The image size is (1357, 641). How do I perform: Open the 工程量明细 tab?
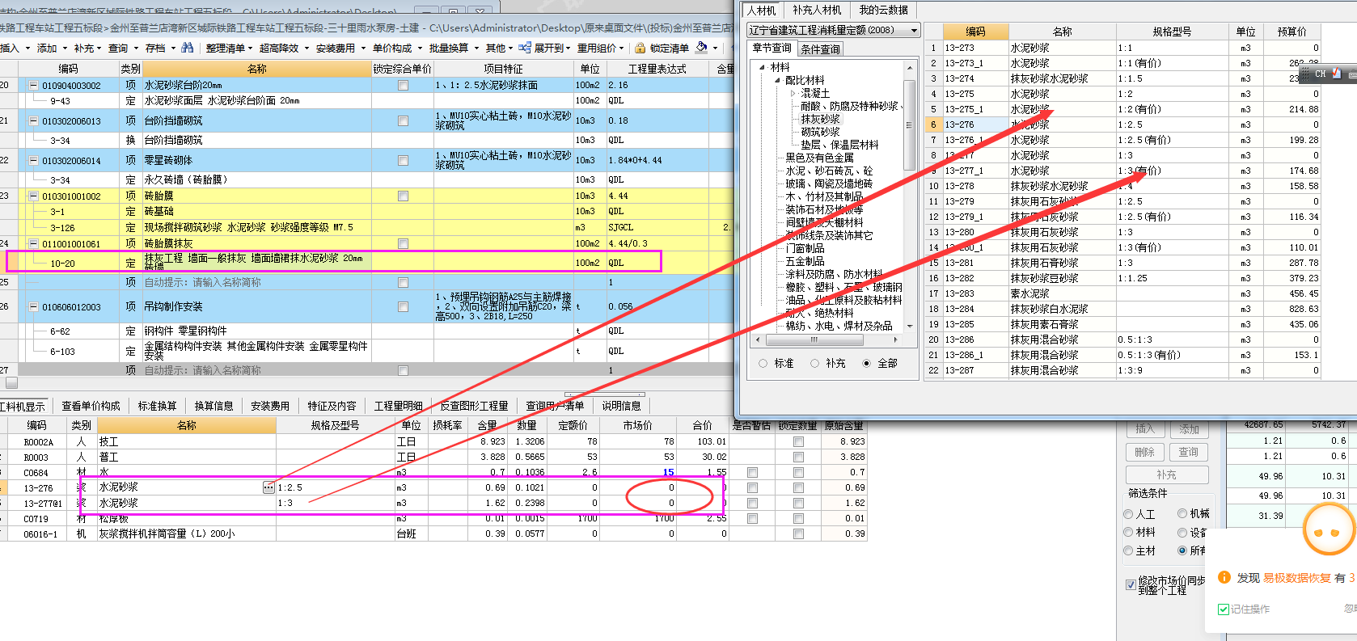click(x=398, y=406)
